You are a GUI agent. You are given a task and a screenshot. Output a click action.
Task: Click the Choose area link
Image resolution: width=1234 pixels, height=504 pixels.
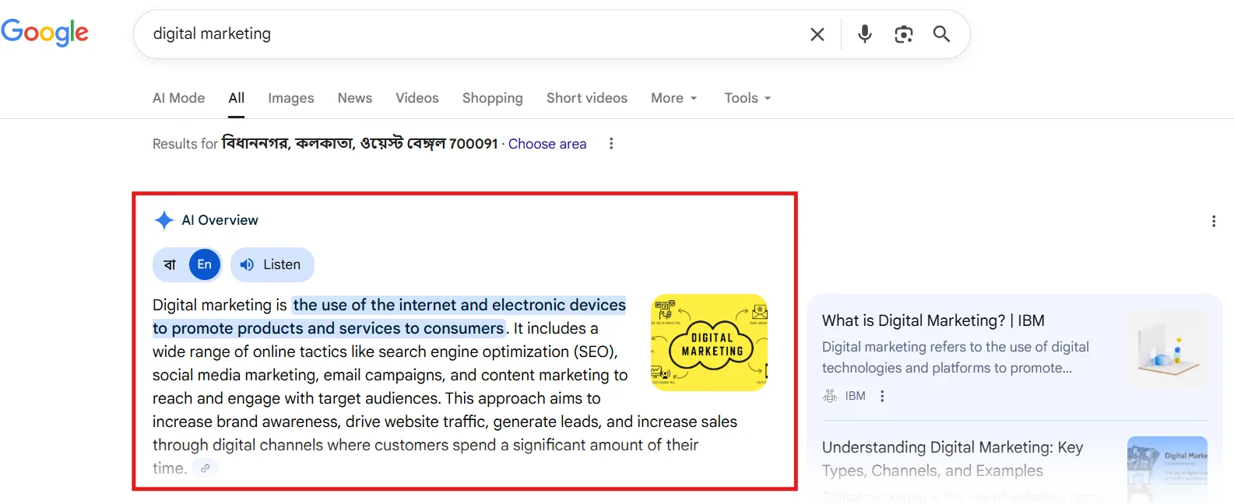click(x=547, y=144)
